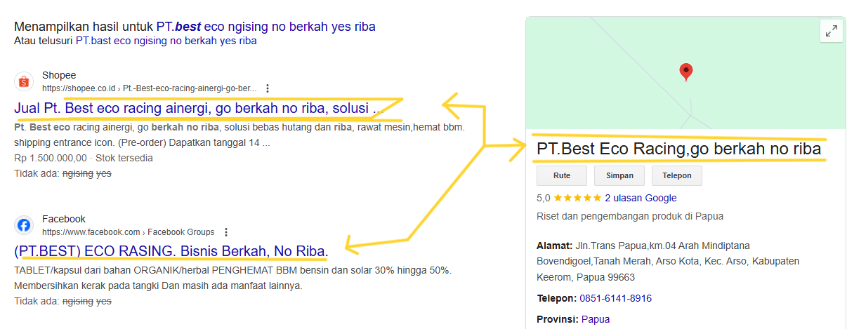Click the red map location pin
Screen dimensions: 847x329
pyautogui.click(x=686, y=72)
